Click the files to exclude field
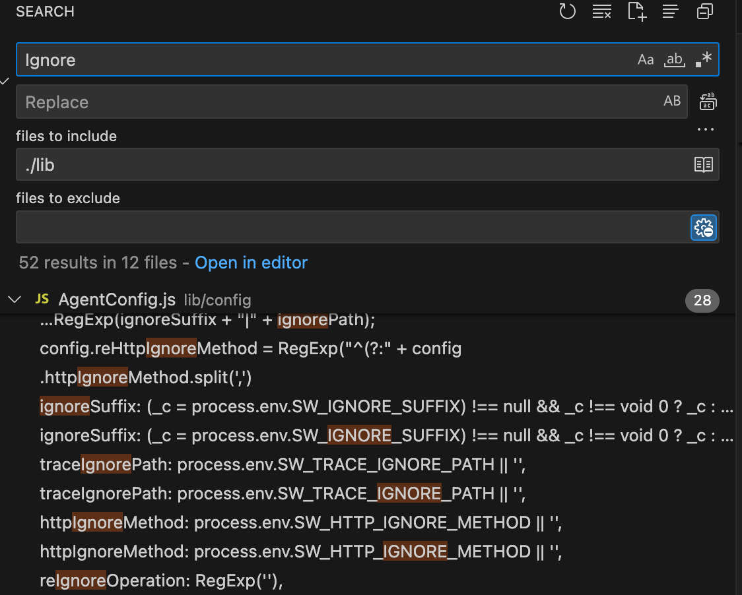Image resolution: width=742 pixels, height=595 pixels. click(x=350, y=228)
